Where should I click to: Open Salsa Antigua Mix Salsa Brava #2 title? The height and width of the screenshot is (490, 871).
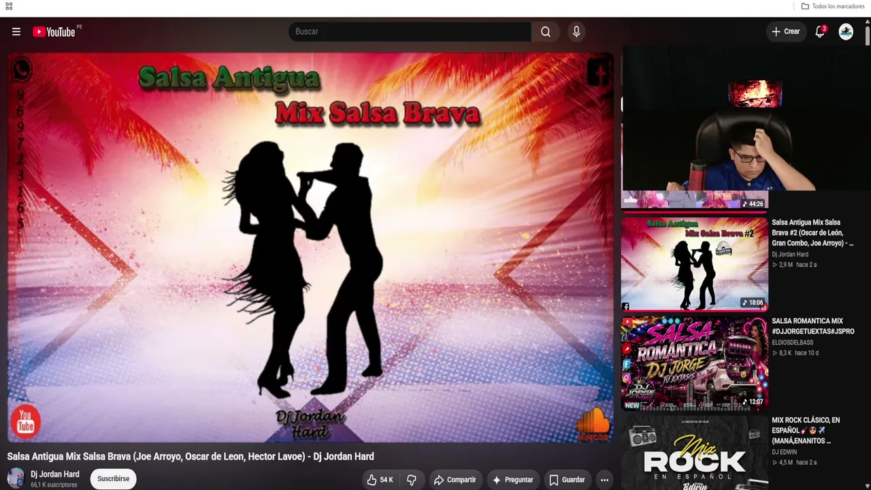tap(812, 233)
